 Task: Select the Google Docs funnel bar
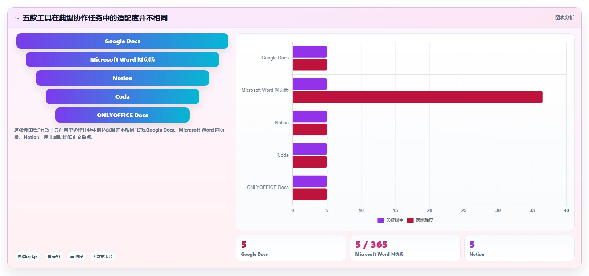click(x=122, y=41)
